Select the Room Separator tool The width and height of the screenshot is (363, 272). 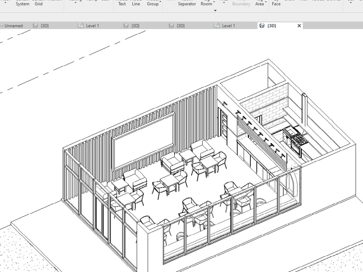click(x=187, y=3)
